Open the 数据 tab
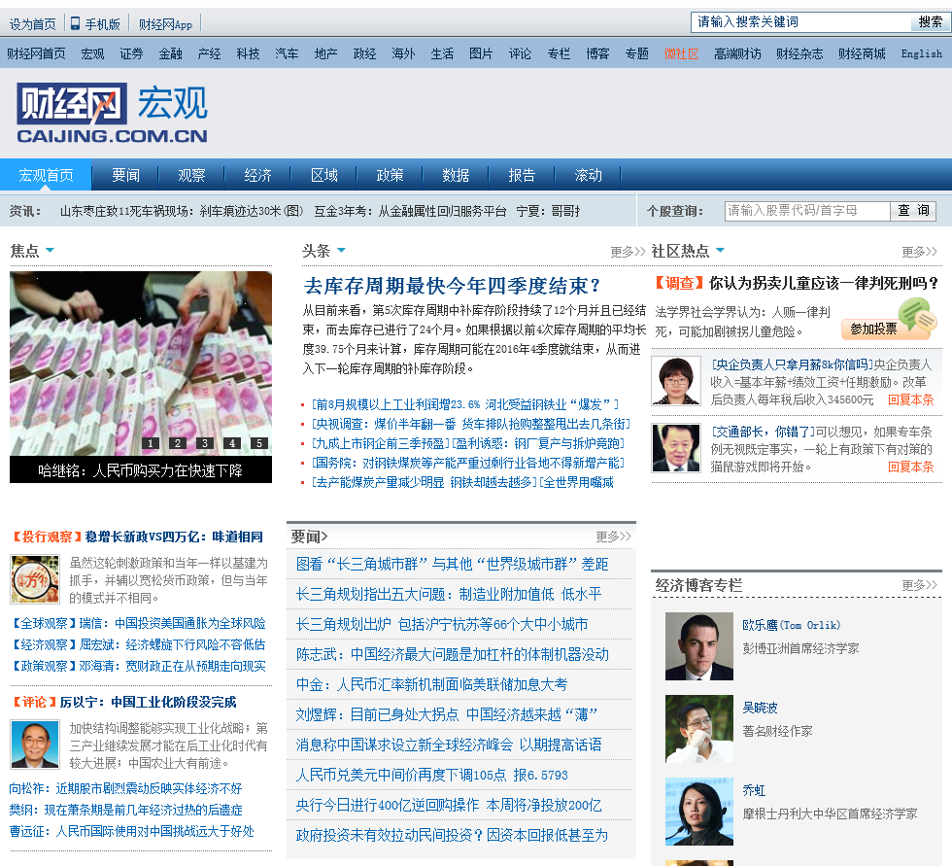Viewport: 952px width, 866px height. point(456,176)
